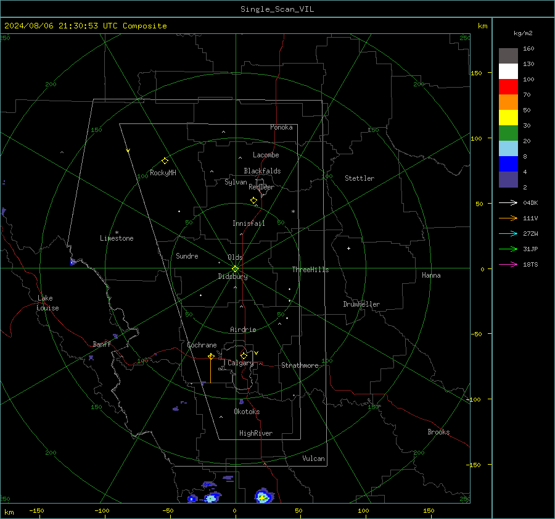Viewport: 555px width, 519px height.
Task: Click the Lake Louise label
Action: (x=47, y=303)
